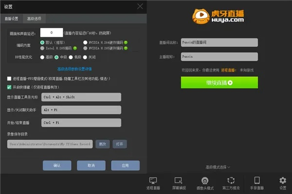Click the 直播间名称 input field
Screen dimensions: 292x194
pyautogui.click(x=219, y=42)
